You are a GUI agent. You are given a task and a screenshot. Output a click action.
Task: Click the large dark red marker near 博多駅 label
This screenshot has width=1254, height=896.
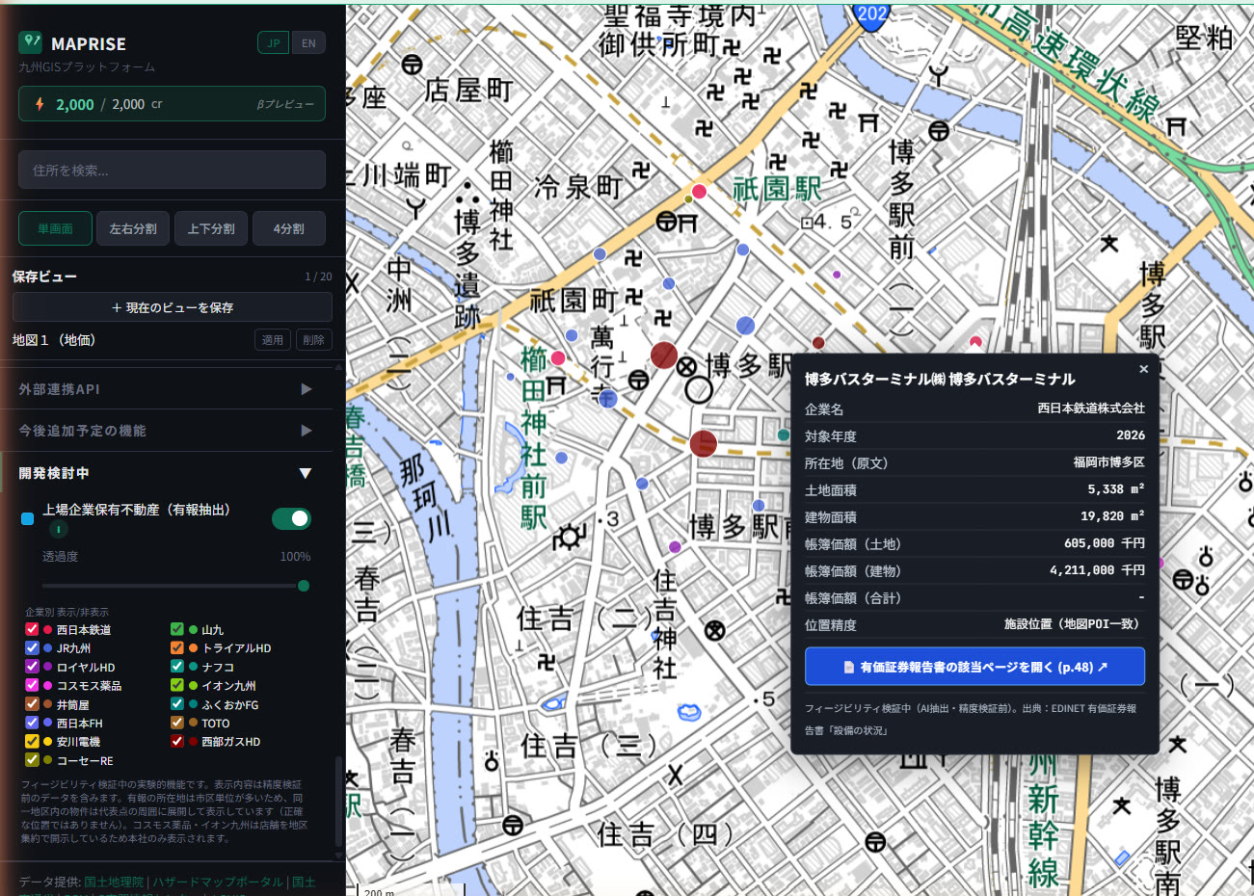click(663, 355)
